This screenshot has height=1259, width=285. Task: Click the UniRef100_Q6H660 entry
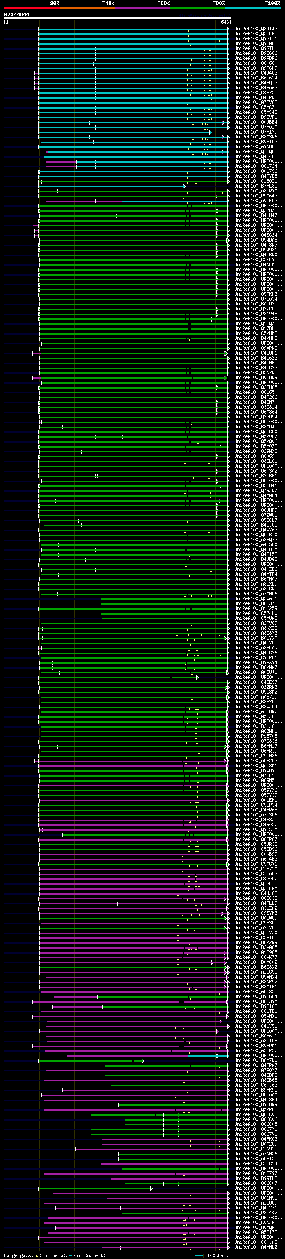[255, 63]
